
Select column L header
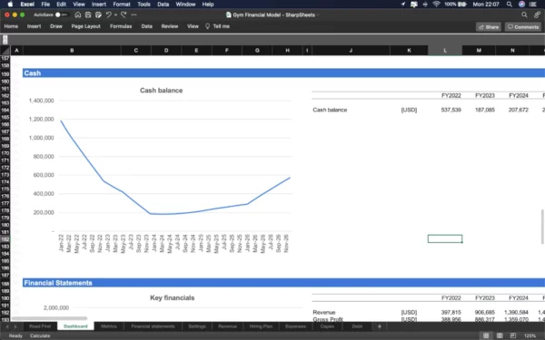(445, 50)
